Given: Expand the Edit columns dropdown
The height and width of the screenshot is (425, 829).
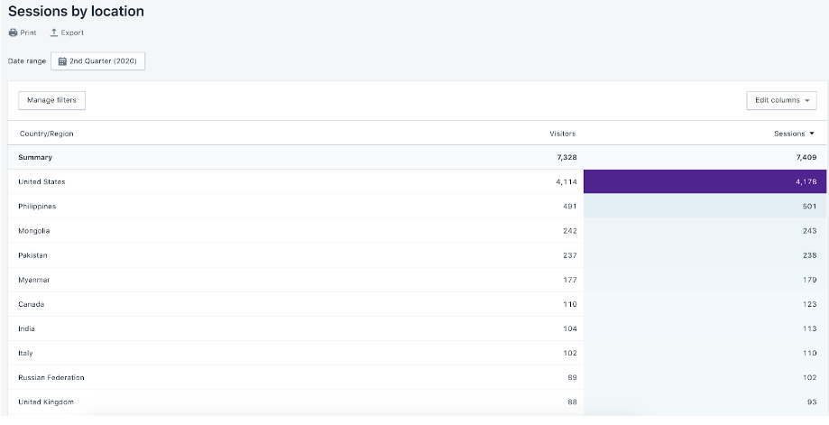Looking at the screenshot, I should point(781,100).
